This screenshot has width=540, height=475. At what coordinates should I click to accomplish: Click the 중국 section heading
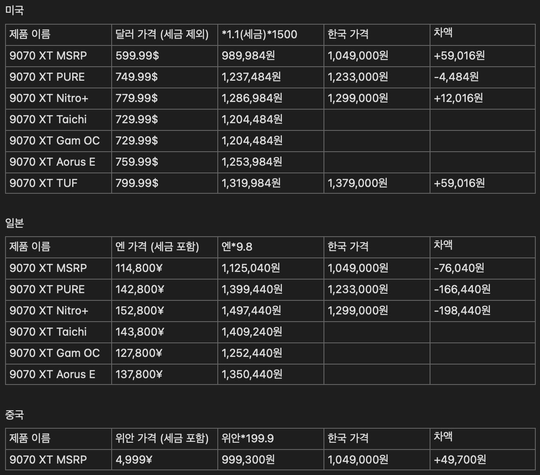14,414
